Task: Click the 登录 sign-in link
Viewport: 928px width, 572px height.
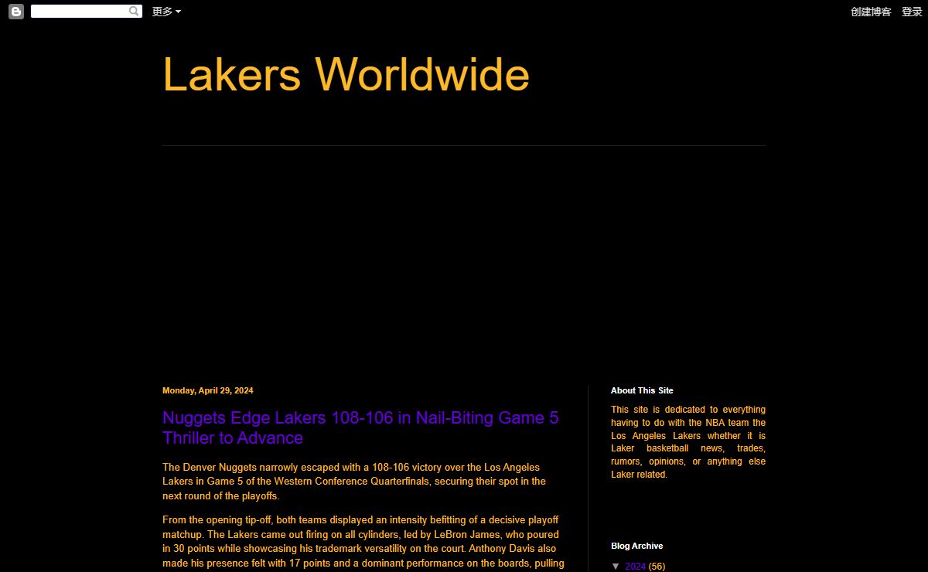Action: (912, 12)
